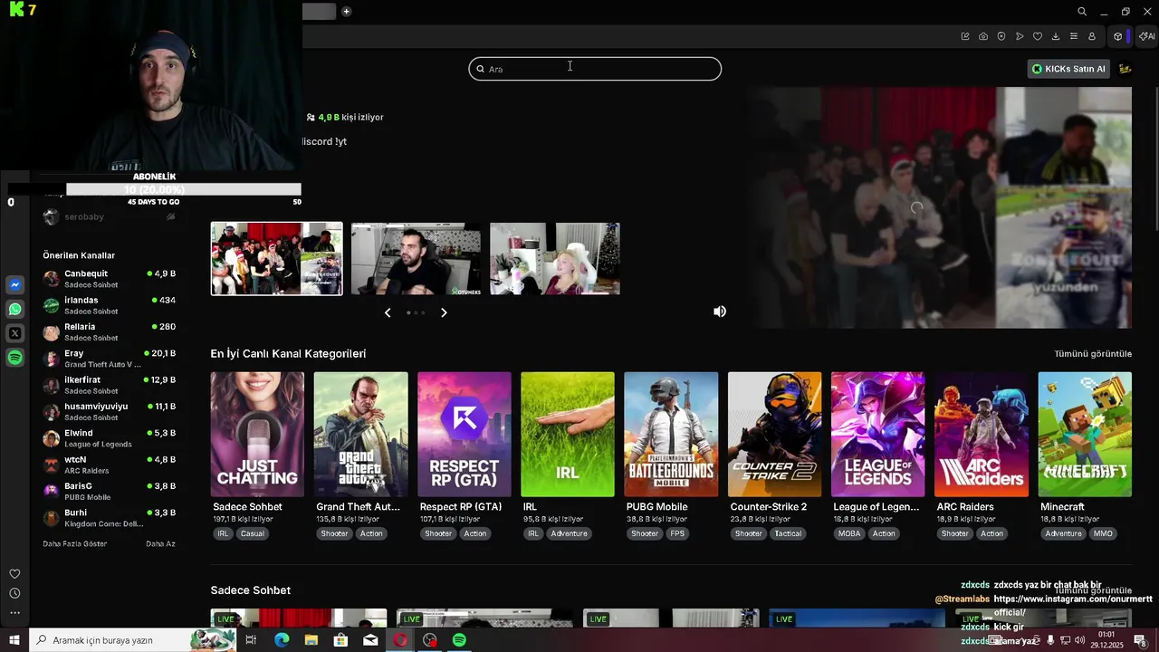Show previous featured stream with left arrow

(x=388, y=312)
